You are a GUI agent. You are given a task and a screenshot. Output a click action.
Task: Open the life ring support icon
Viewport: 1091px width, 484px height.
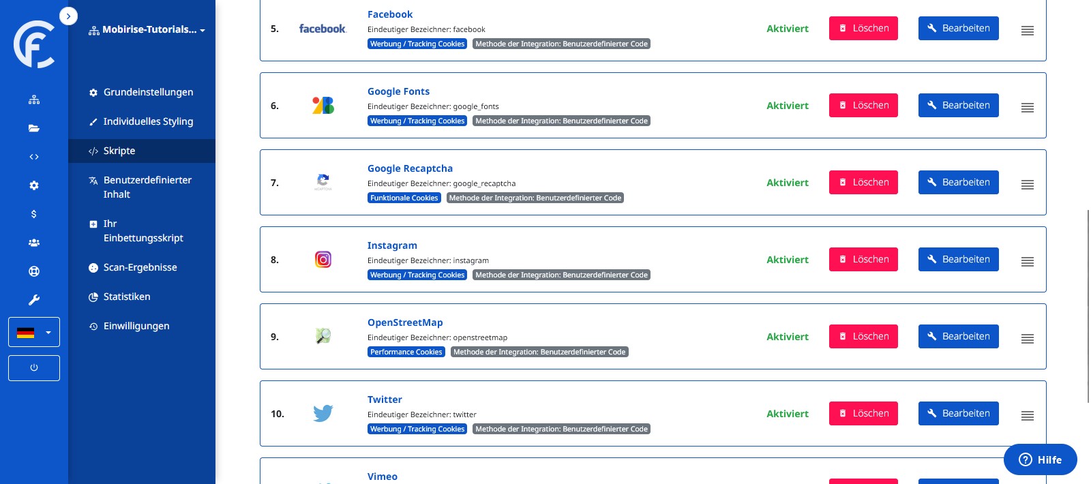click(x=34, y=271)
